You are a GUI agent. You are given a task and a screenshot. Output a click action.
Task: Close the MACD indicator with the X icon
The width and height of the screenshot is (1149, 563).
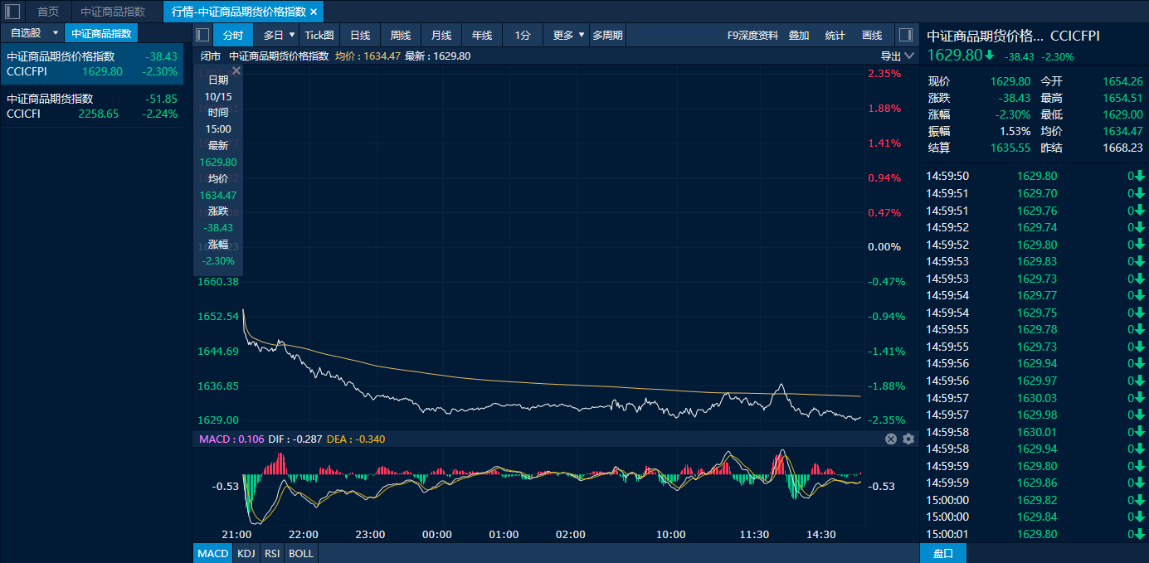[x=891, y=439]
